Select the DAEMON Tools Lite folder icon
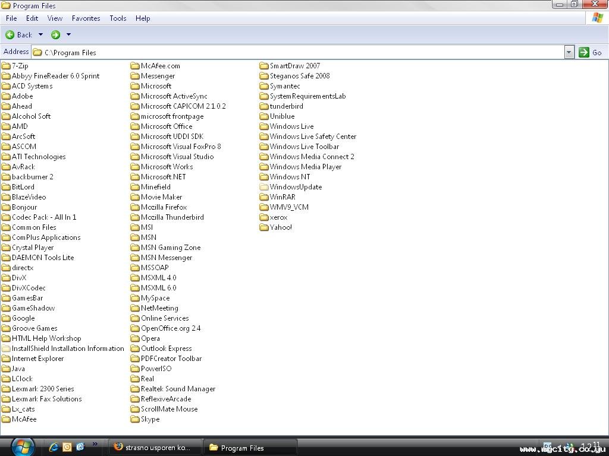609x456 pixels. (x=6, y=258)
